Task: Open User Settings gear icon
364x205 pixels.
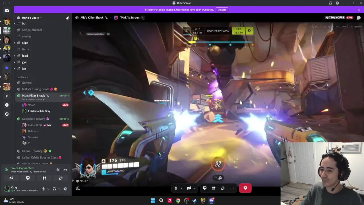Action: (65, 189)
